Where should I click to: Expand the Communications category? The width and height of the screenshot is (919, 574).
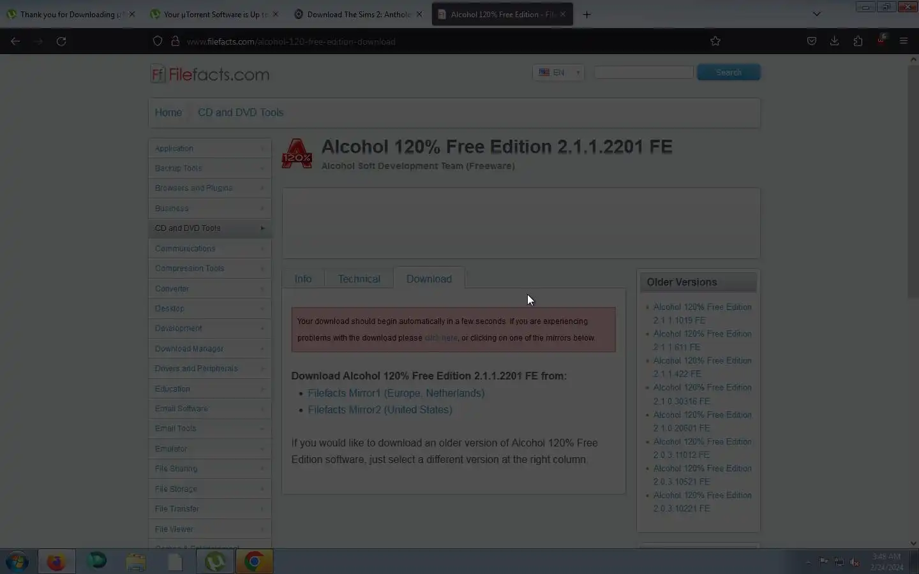pos(210,249)
